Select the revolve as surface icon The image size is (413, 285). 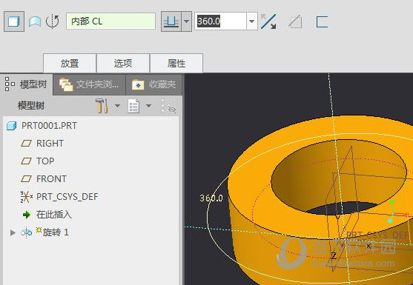[35, 21]
